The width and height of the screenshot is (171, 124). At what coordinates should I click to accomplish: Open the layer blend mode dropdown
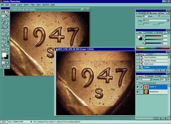tap(144, 79)
